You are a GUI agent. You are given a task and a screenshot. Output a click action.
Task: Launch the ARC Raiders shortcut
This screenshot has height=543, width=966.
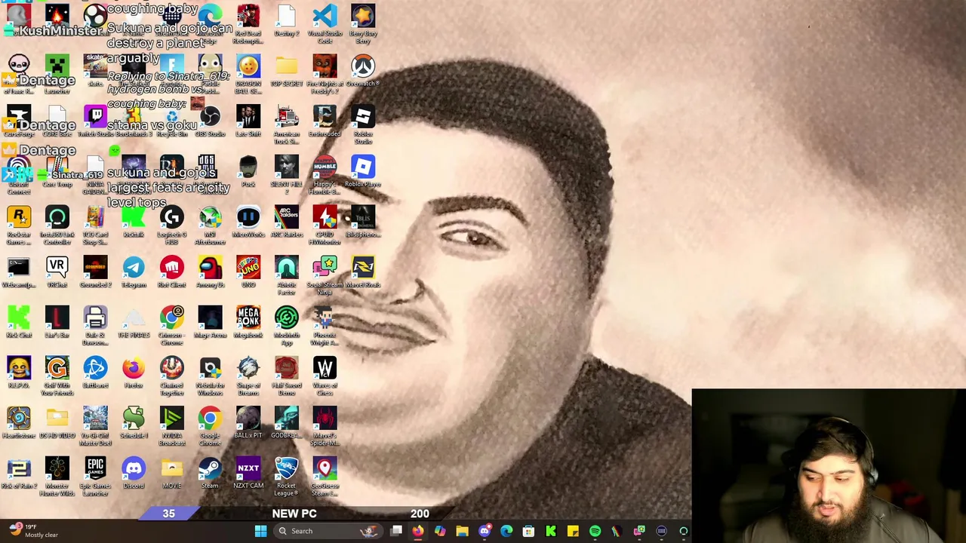tap(286, 222)
